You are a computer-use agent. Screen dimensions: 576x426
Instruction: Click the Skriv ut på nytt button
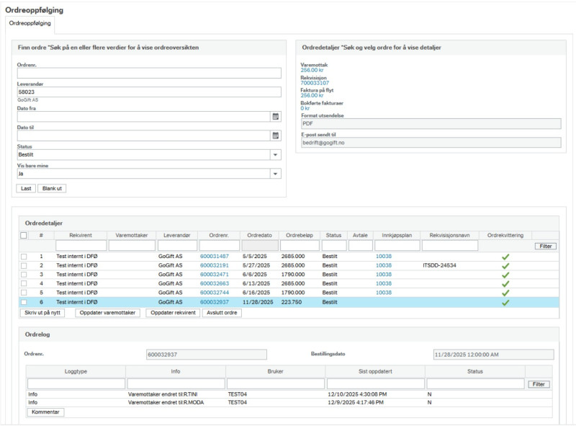(x=42, y=313)
